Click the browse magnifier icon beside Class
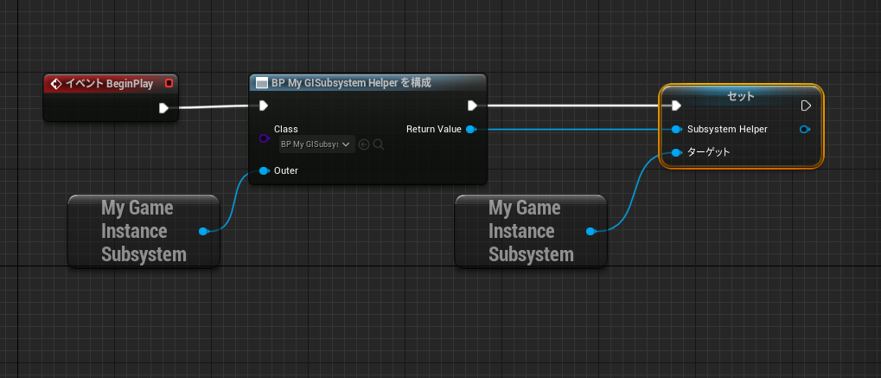This screenshot has height=378, width=881. click(379, 144)
